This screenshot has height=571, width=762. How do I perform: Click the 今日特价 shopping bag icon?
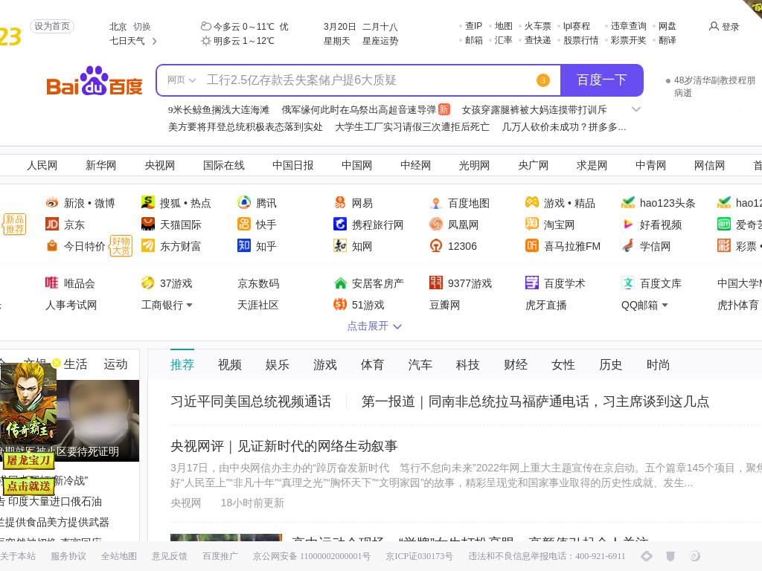pos(52,245)
